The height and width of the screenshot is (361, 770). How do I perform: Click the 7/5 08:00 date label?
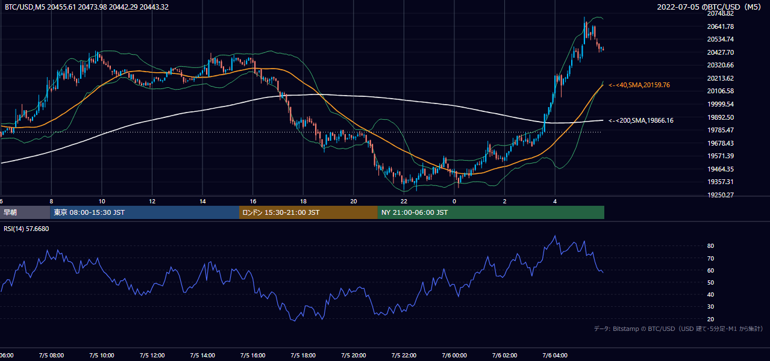[51, 356]
